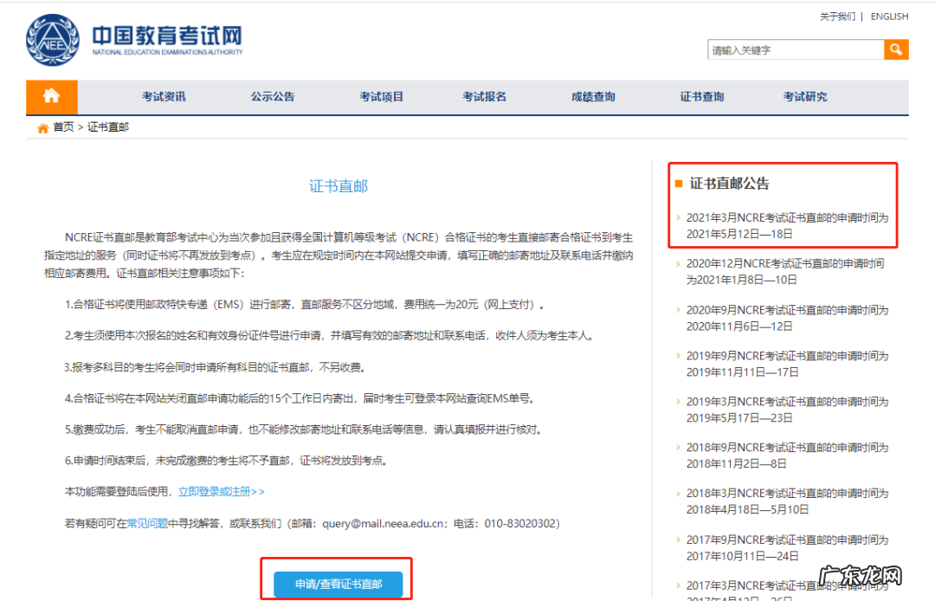
Task: Switch to the 成绩查询 navigation tab
Action: [593, 96]
